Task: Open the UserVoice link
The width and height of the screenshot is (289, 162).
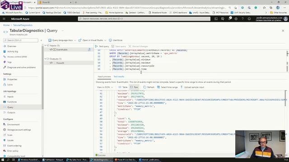Action: [116, 40]
